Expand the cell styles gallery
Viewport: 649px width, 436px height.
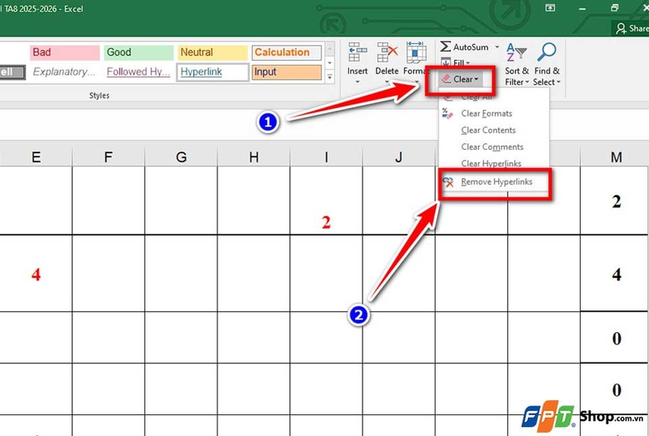pos(330,77)
